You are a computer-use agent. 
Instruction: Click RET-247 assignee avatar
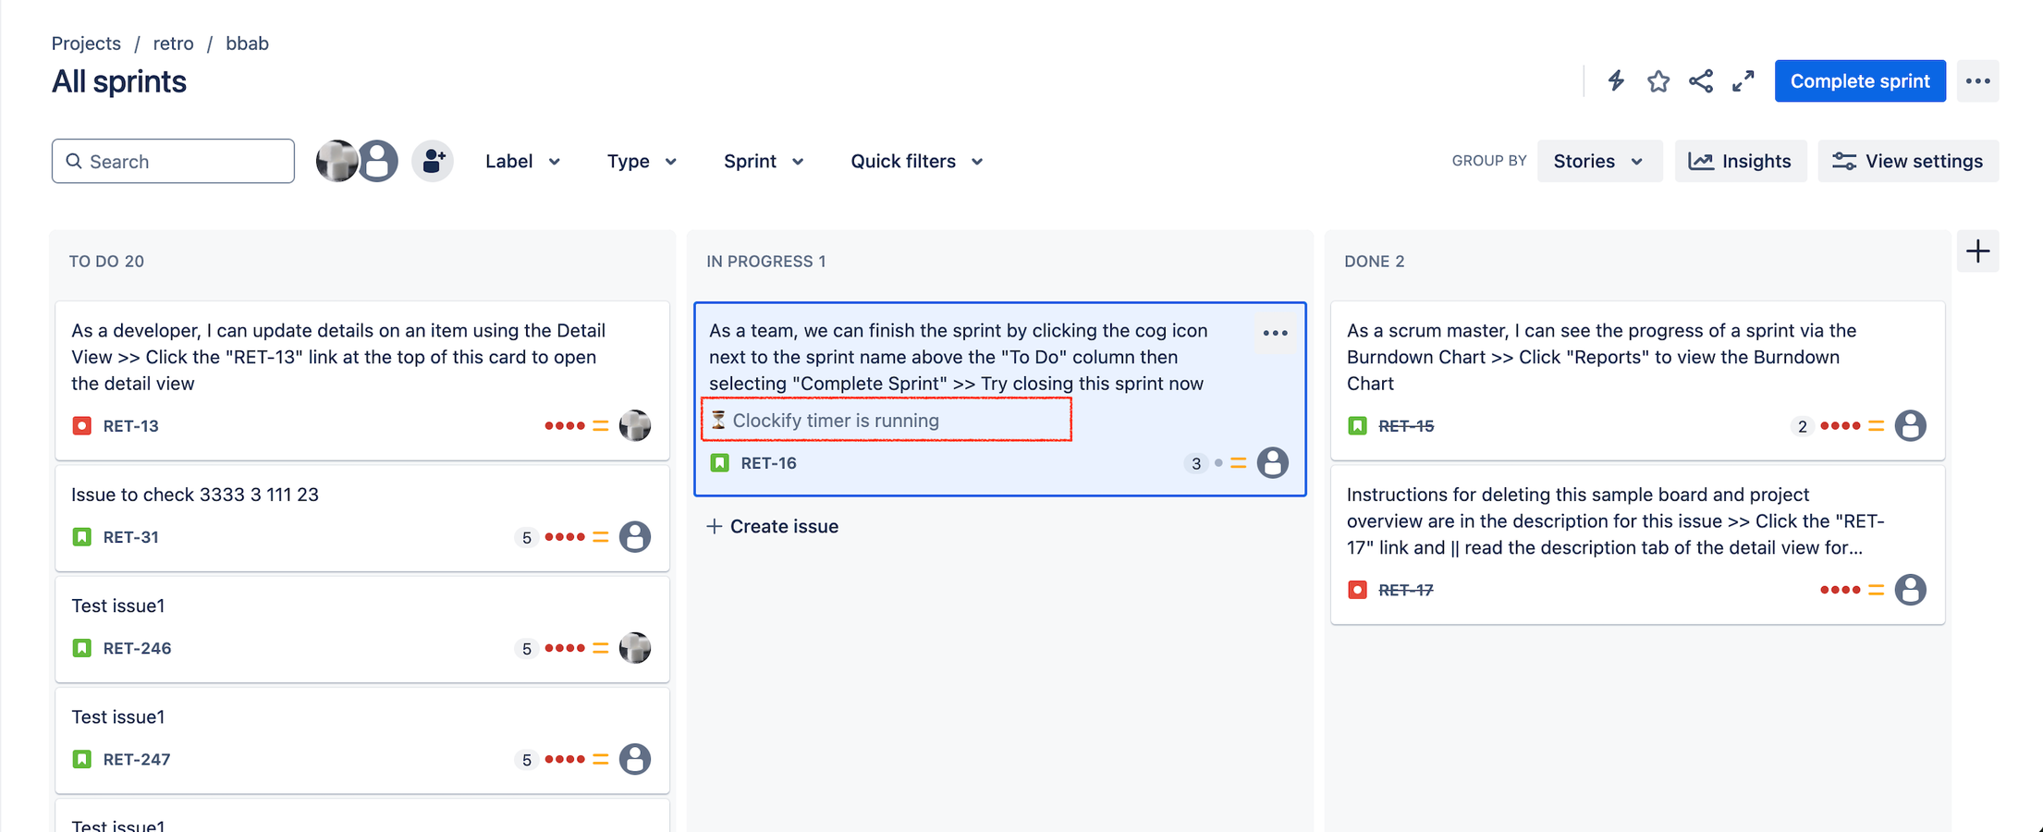click(635, 759)
